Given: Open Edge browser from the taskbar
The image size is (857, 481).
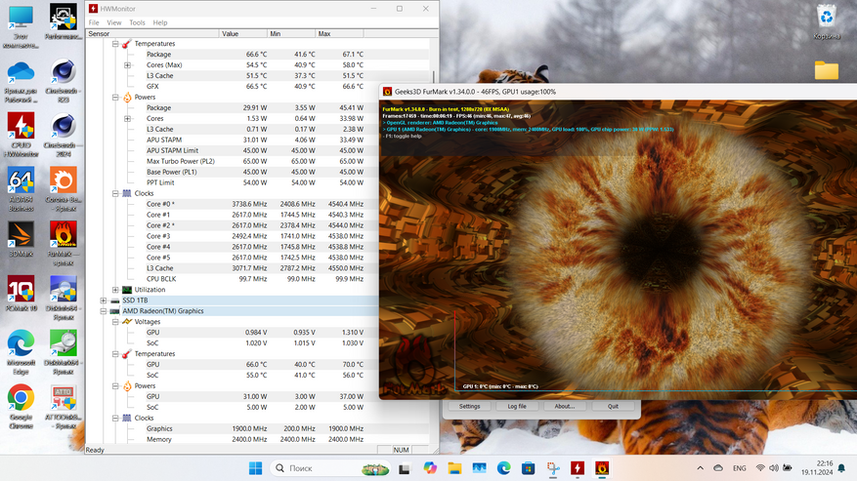Looking at the screenshot, I should click(x=504, y=468).
